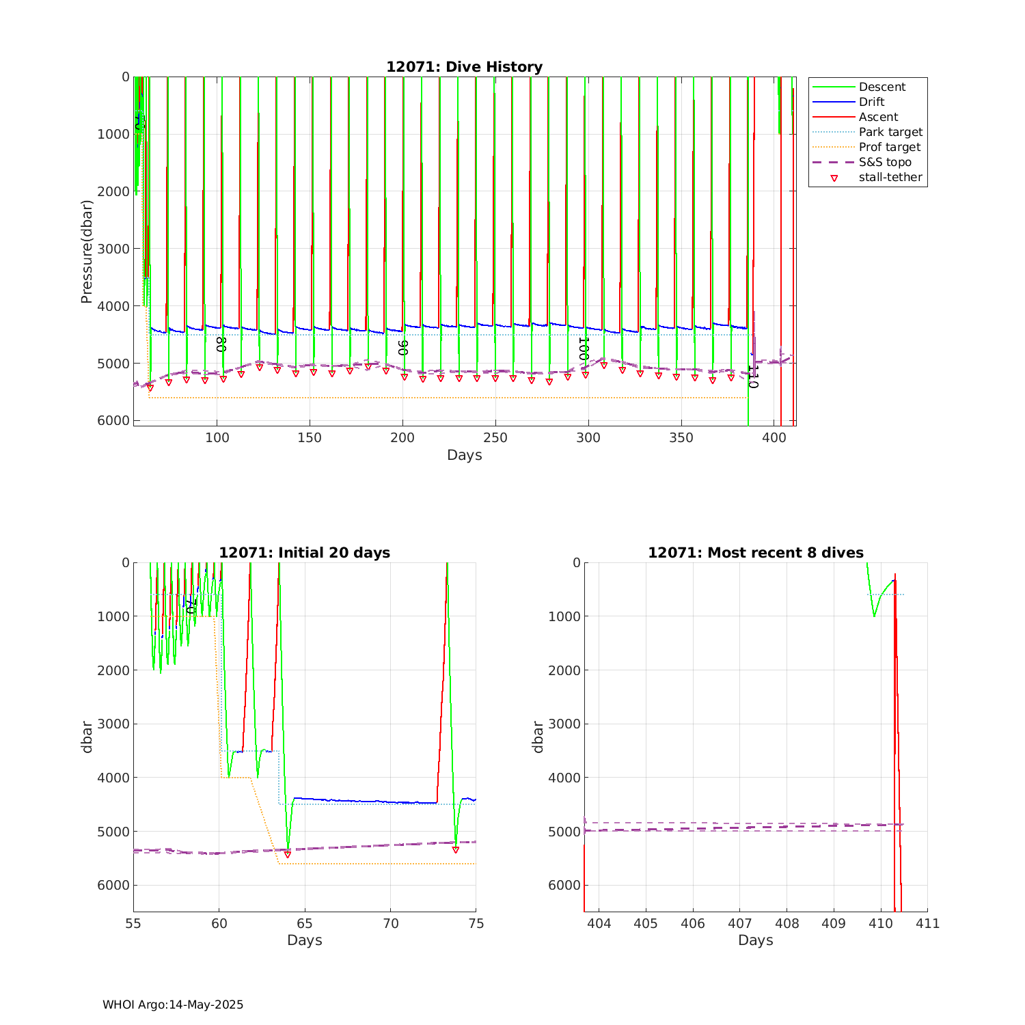Image resolution: width=1025 pixels, height=1025 pixels.
Task: Click the 'Pressure(dbar)' y-axis label
Action: point(86,251)
